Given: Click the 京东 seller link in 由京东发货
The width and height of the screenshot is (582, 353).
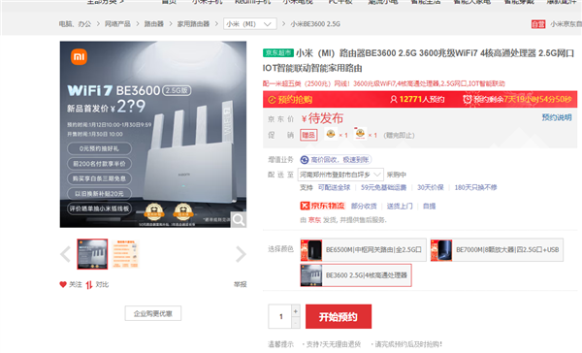Looking at the screenshot, I should point(314,220).
